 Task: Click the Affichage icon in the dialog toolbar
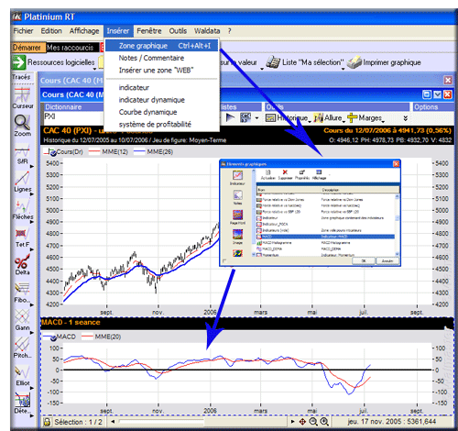pyautogui.click(x=319, y=174)
